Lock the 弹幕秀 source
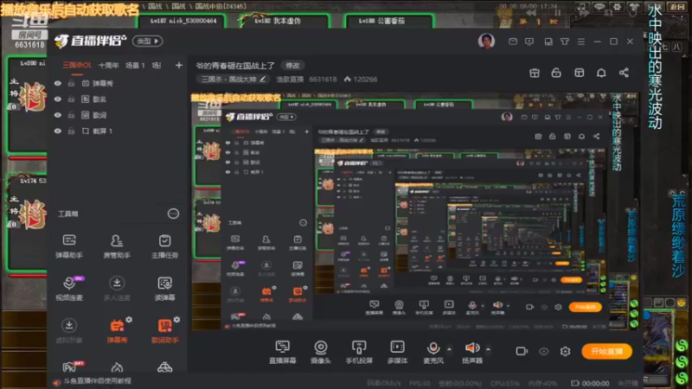The image size is (692, 389). [71, 83]
